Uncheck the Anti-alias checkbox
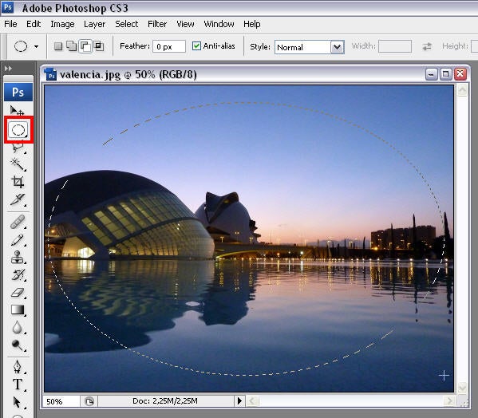The height and width of the screenshot is (418, 478). click(x=196, y=46)
